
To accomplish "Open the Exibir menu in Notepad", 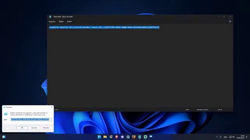I will pyautogui.click(x=70, y=21).
